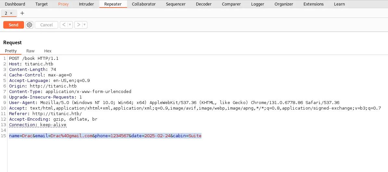
Task: Add a new Repeater tab with plus
Action: [x=22, y=13]
